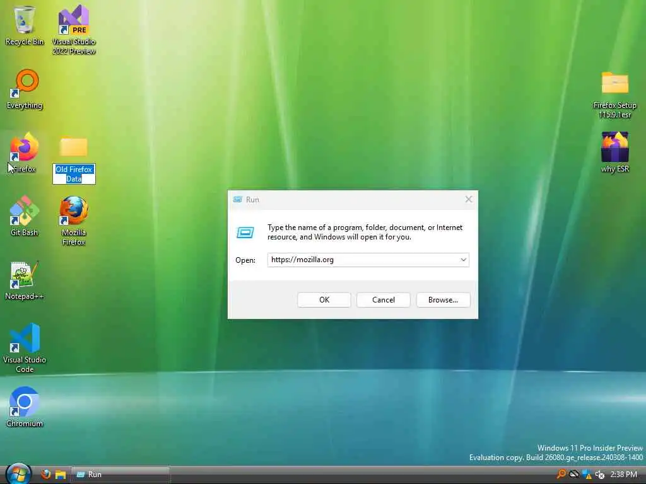Click the Everything tray icon

[x=561, y=475]
